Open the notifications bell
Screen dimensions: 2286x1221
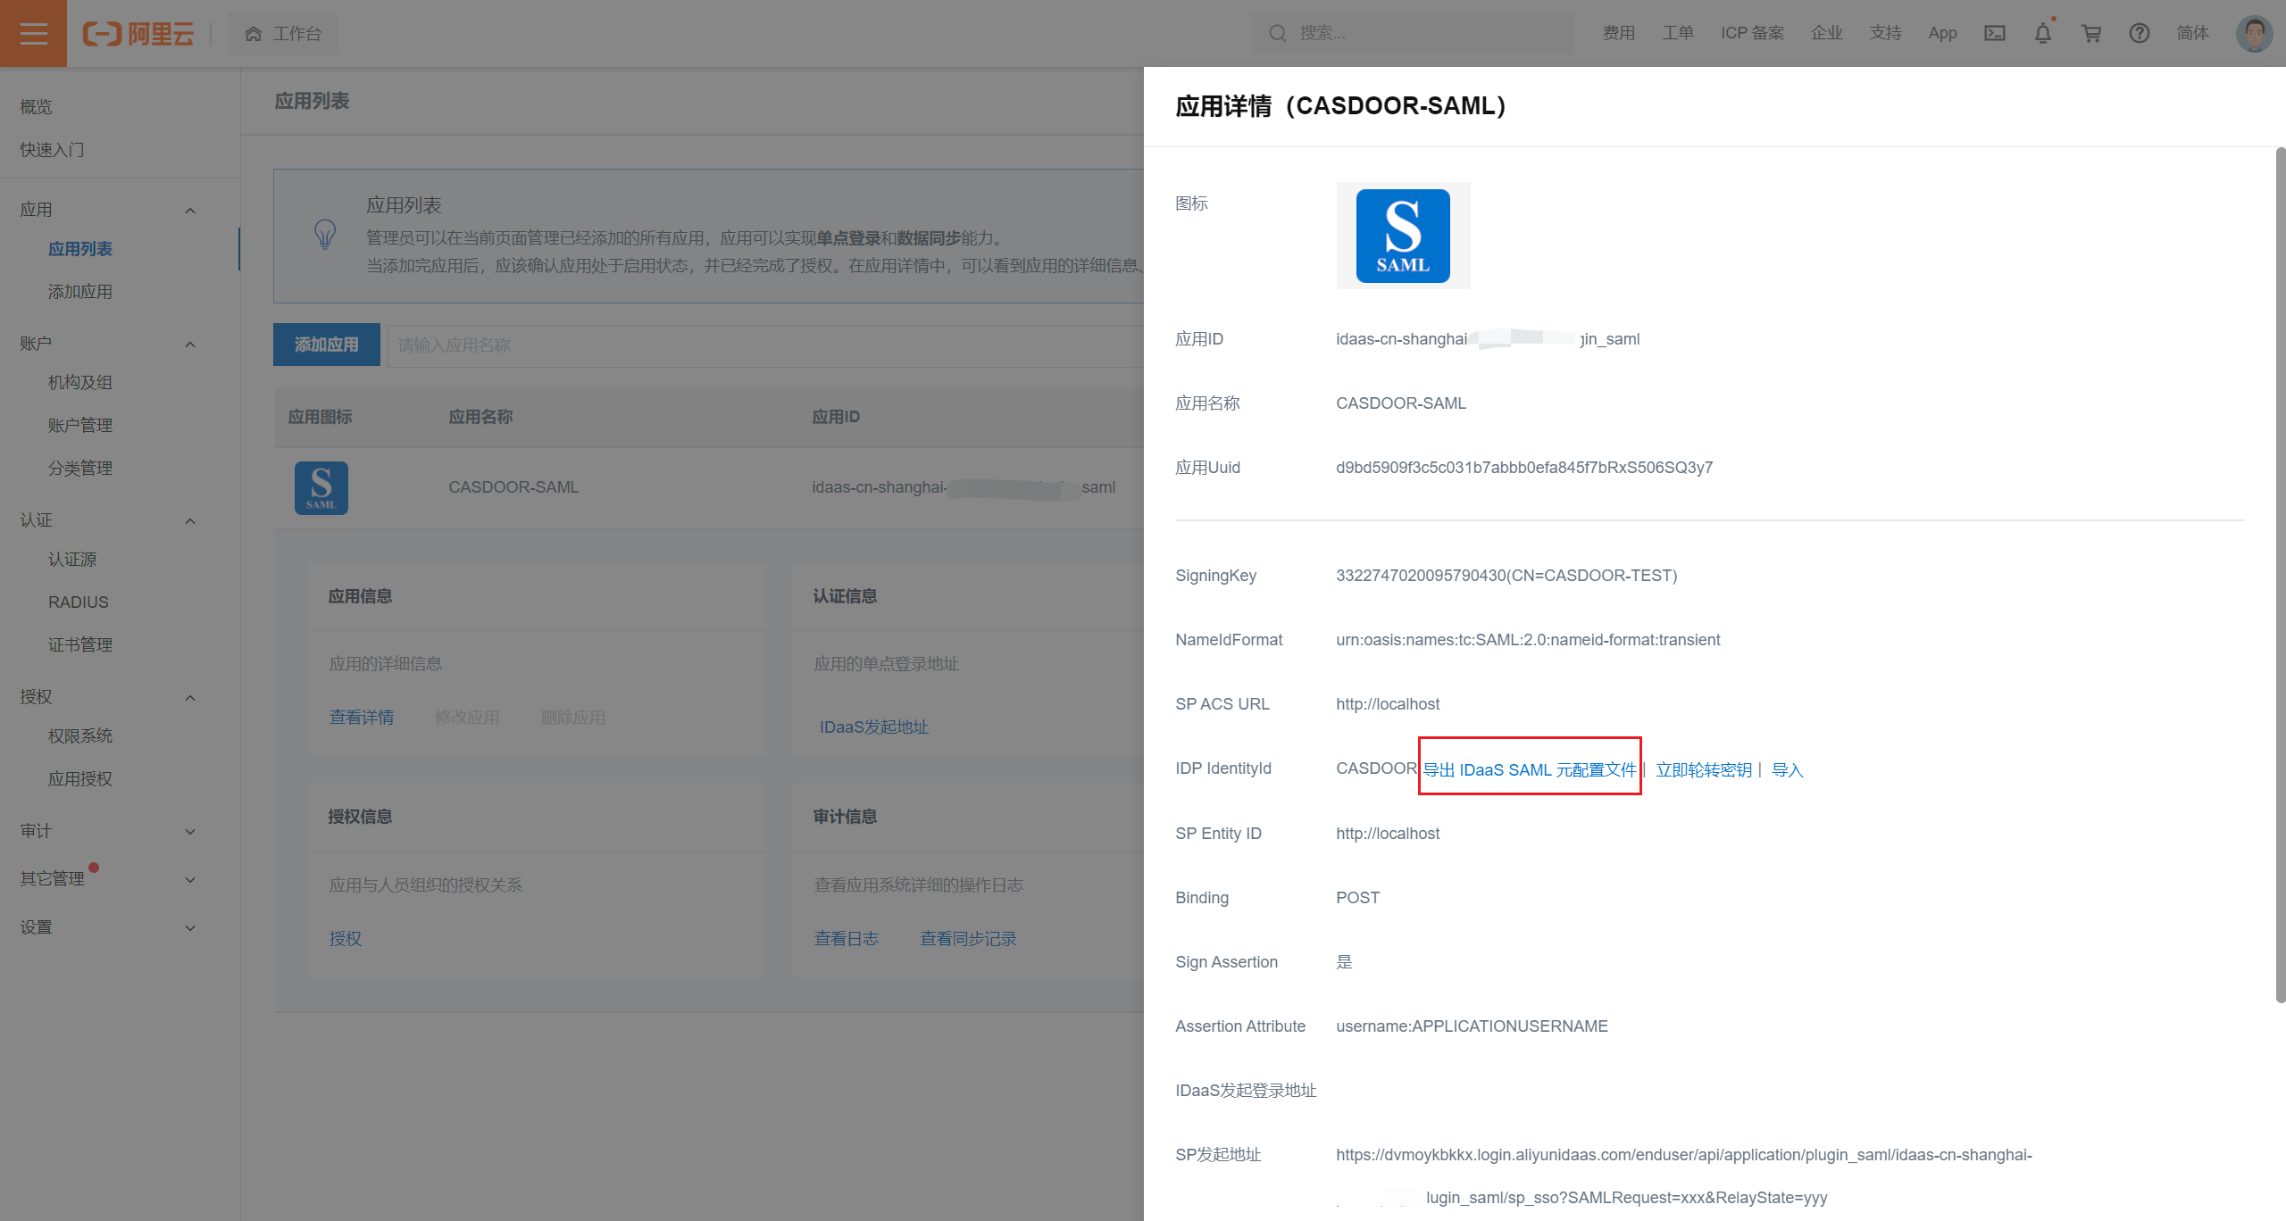2042,33
